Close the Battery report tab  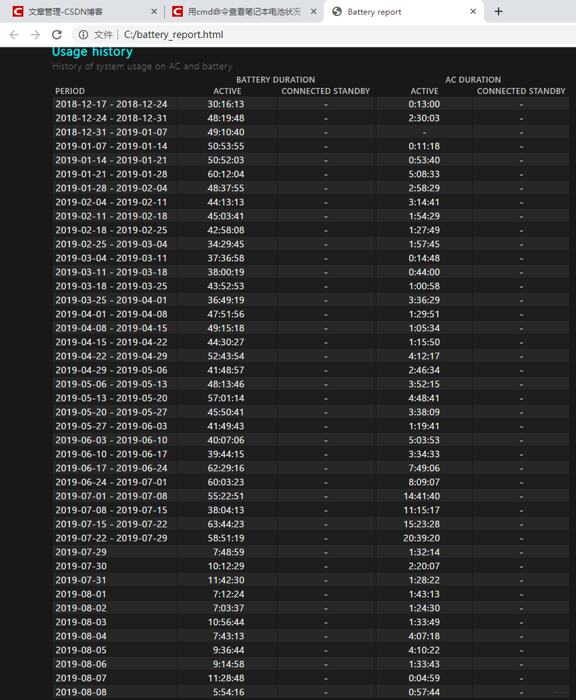pos(473,11)
